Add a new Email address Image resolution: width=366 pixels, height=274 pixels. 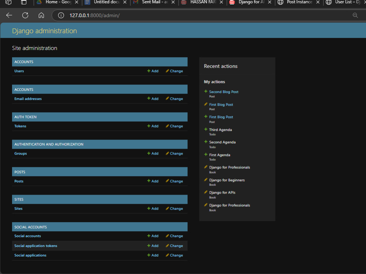pos(153,99)
